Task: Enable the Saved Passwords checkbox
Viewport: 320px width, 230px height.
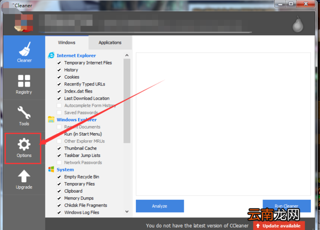Action: (x=59, y=113)
